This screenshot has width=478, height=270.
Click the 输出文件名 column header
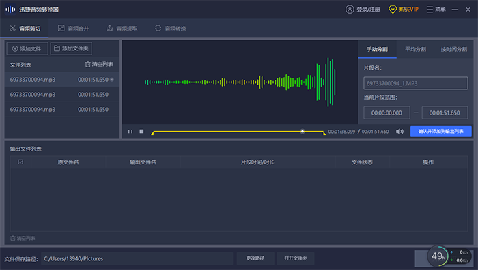pos(143,162)
